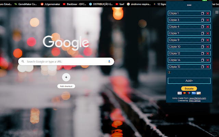Click the magnifier icon in search box
Viewport: 219px width, 137px height.
tap(23, 61)
